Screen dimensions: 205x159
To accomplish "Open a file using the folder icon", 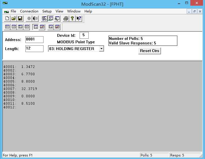I will (x=14, y=18).
